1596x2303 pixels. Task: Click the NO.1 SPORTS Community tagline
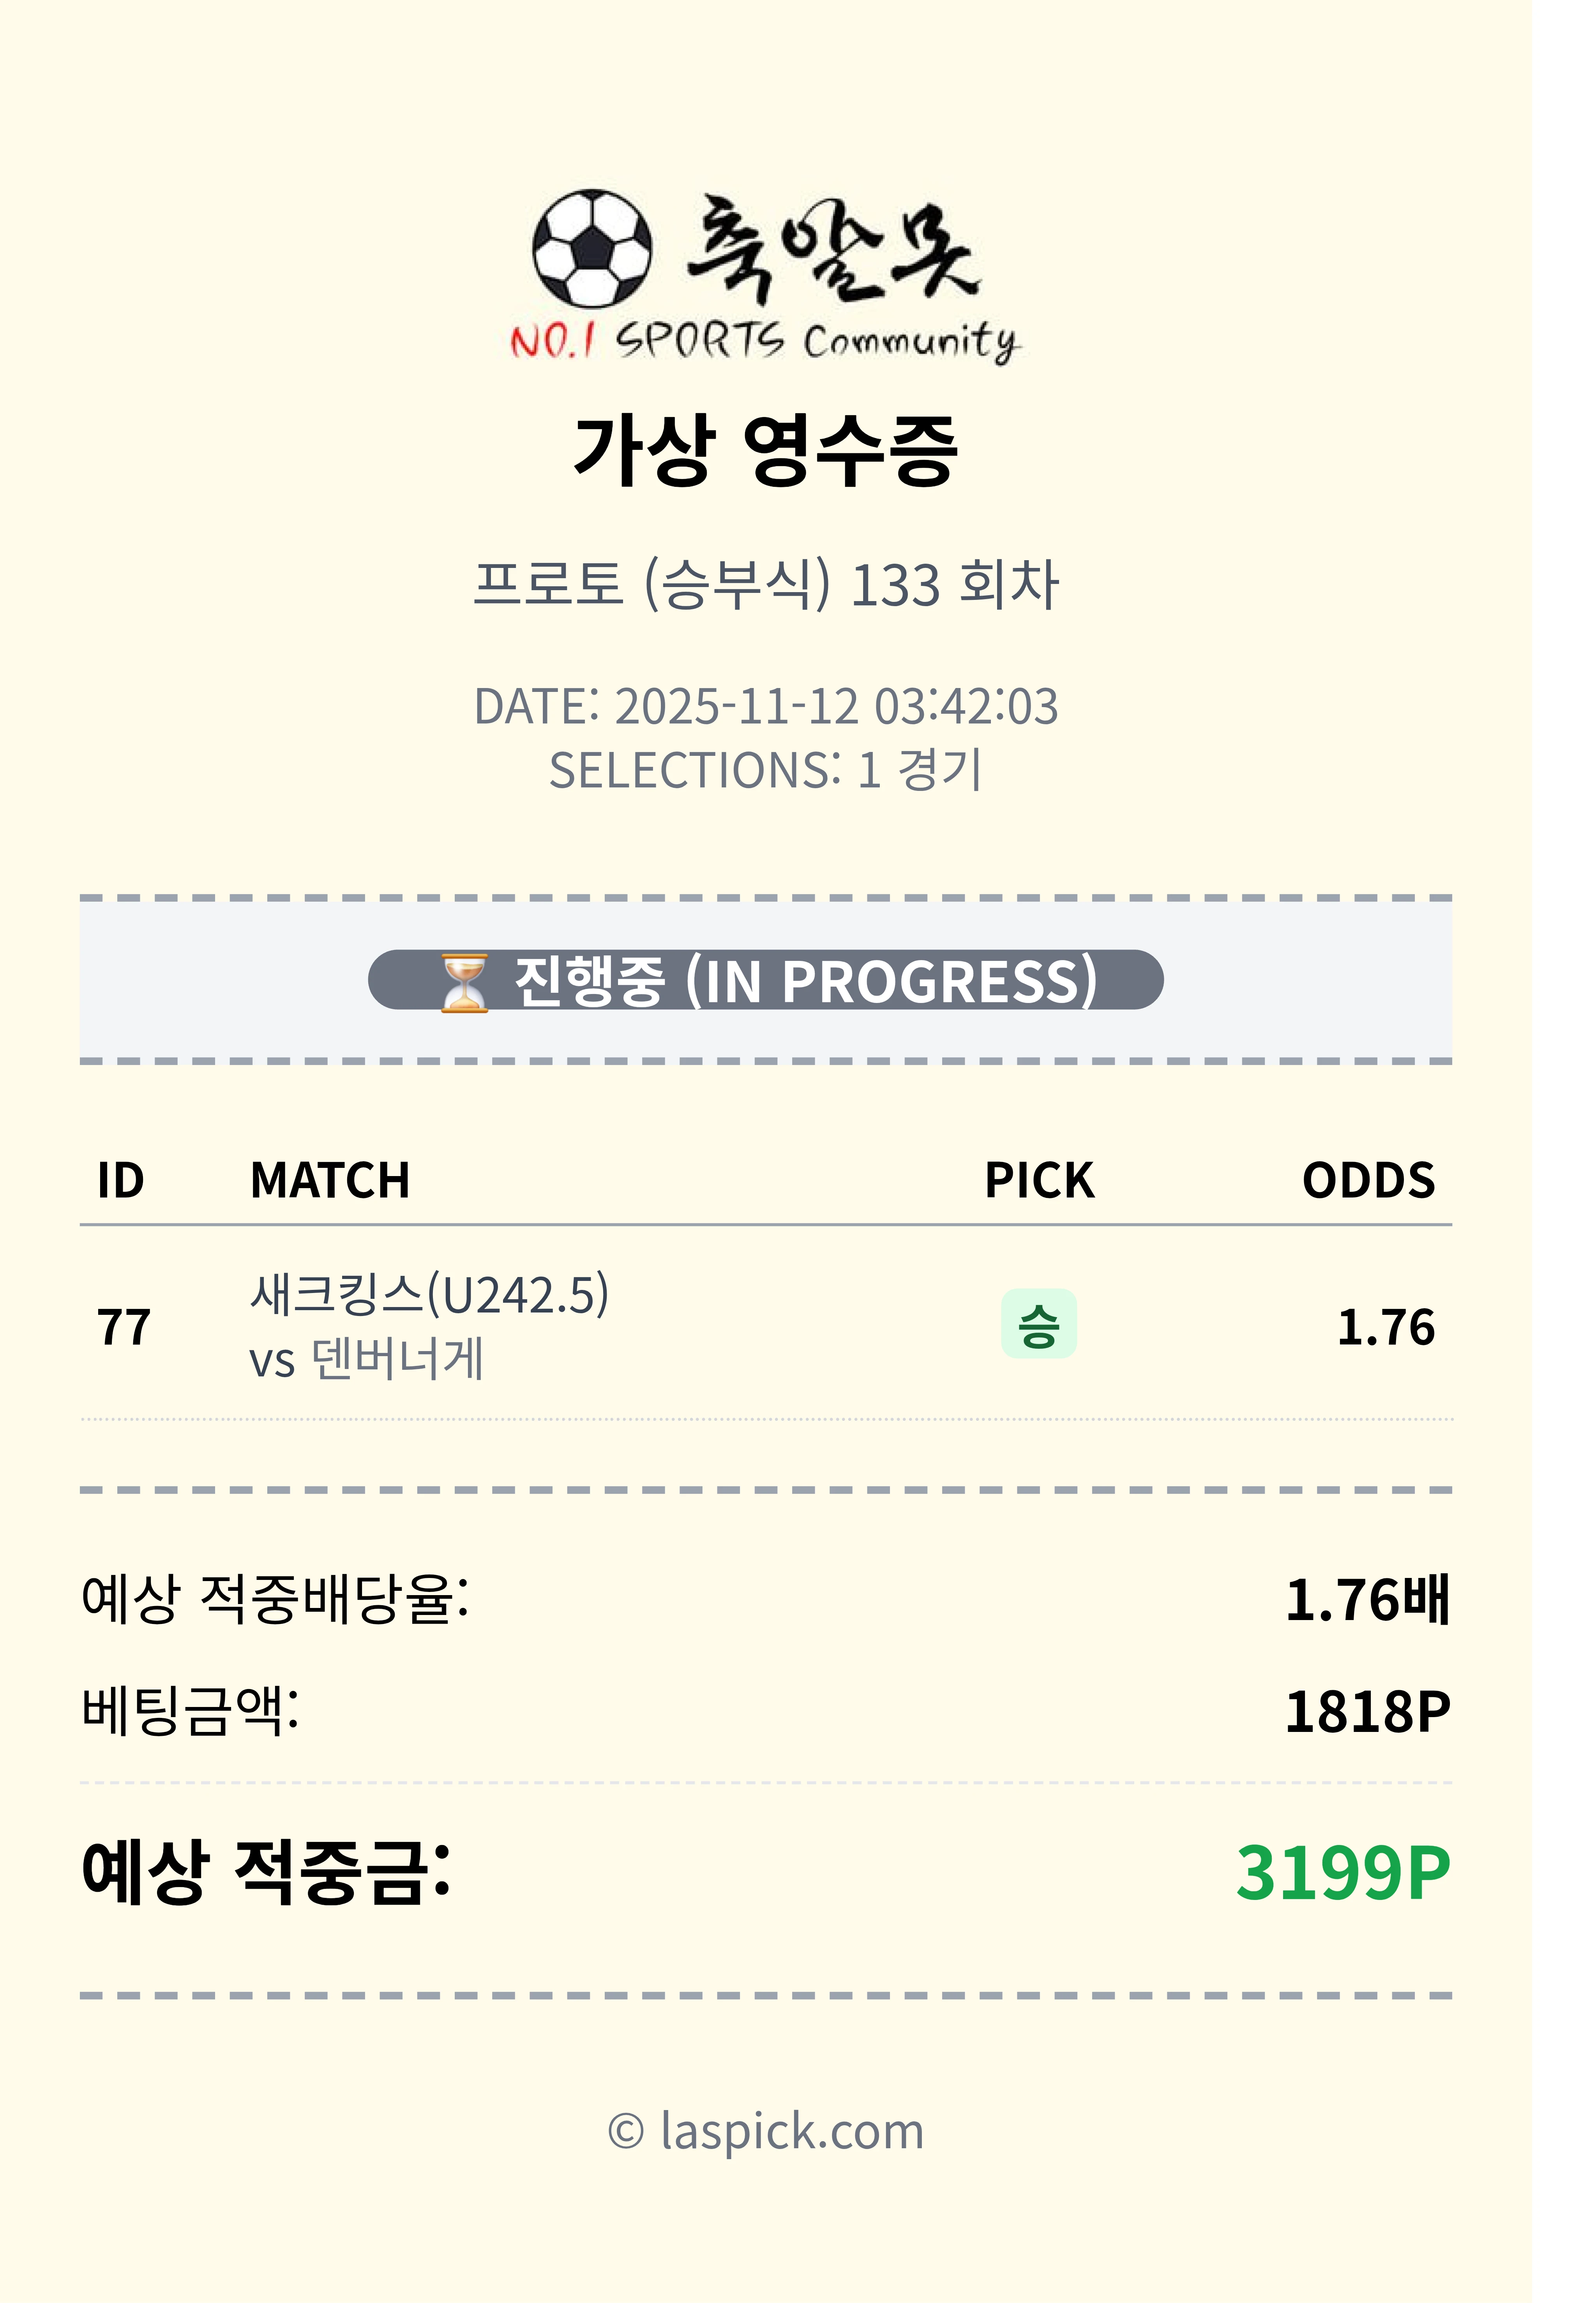coord(765,341)
